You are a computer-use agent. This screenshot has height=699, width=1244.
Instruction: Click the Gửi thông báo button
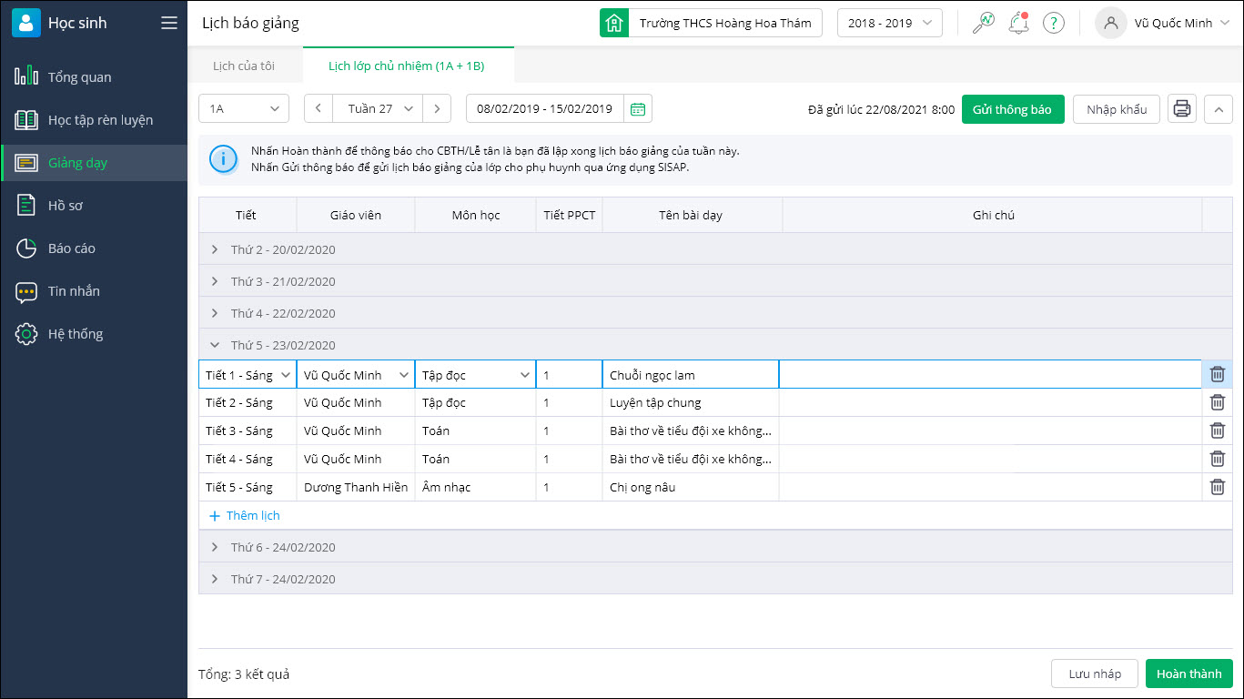click(1012, 109)
